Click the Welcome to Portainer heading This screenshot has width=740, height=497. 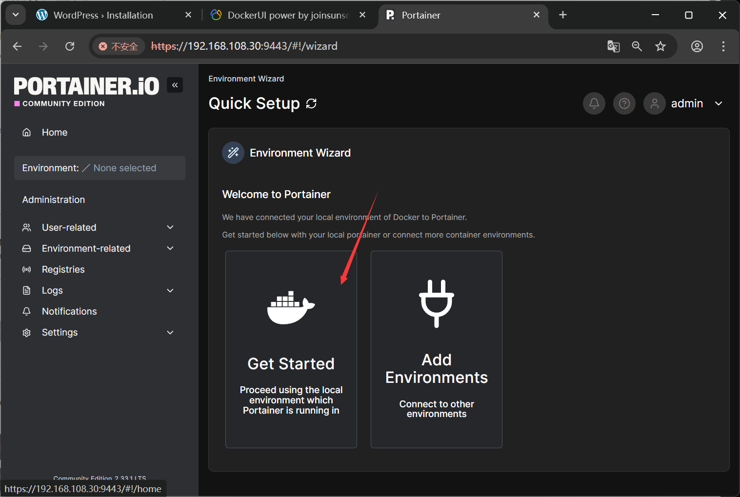(x=276, y=194)
